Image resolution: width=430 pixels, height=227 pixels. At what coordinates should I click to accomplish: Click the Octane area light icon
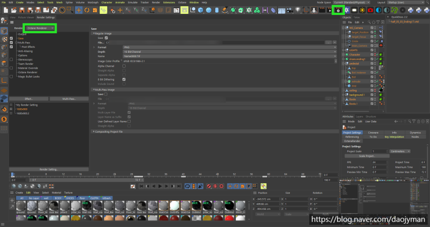click(354, 11)
